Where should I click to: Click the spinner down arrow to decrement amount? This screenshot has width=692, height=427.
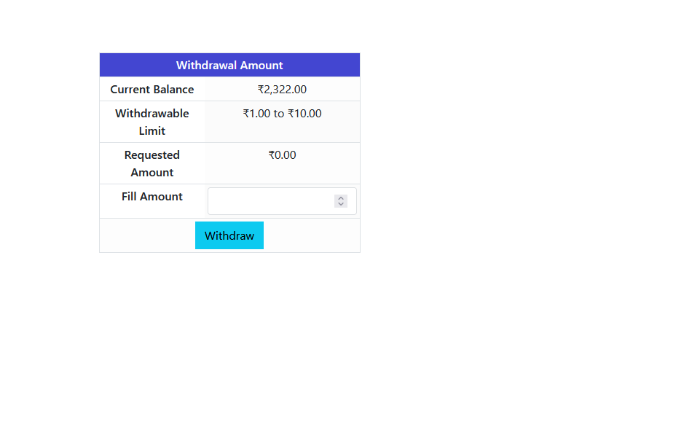[x=340, y=204]
